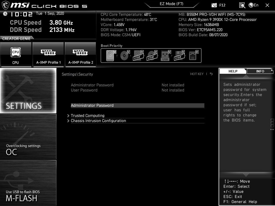Select the USB floppy boot device

point(179,56)
